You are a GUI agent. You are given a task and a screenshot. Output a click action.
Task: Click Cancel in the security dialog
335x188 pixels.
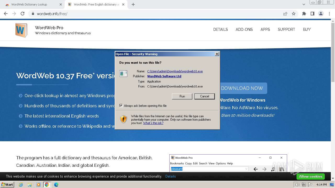pyautogui.click(x=204, y=96)
